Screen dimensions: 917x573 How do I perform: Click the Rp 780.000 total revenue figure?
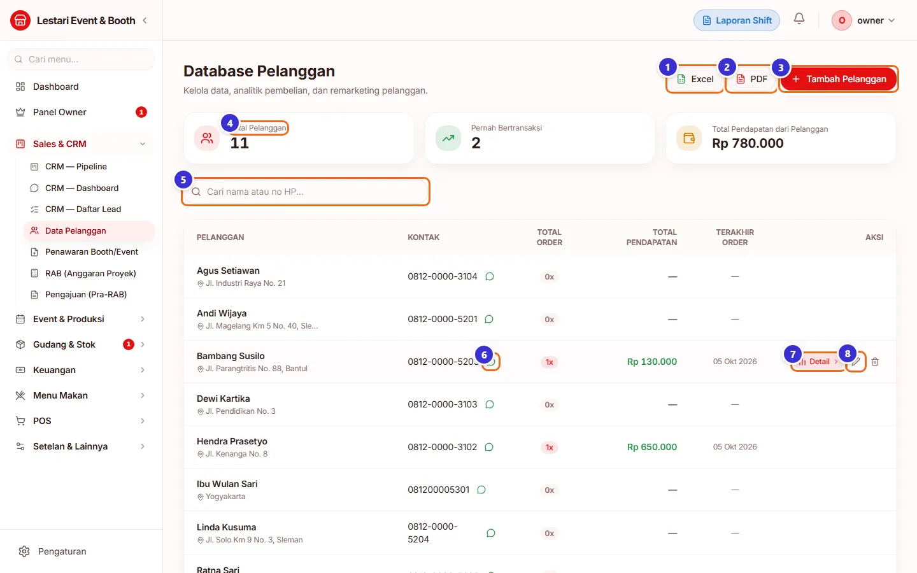coord(748,143)
